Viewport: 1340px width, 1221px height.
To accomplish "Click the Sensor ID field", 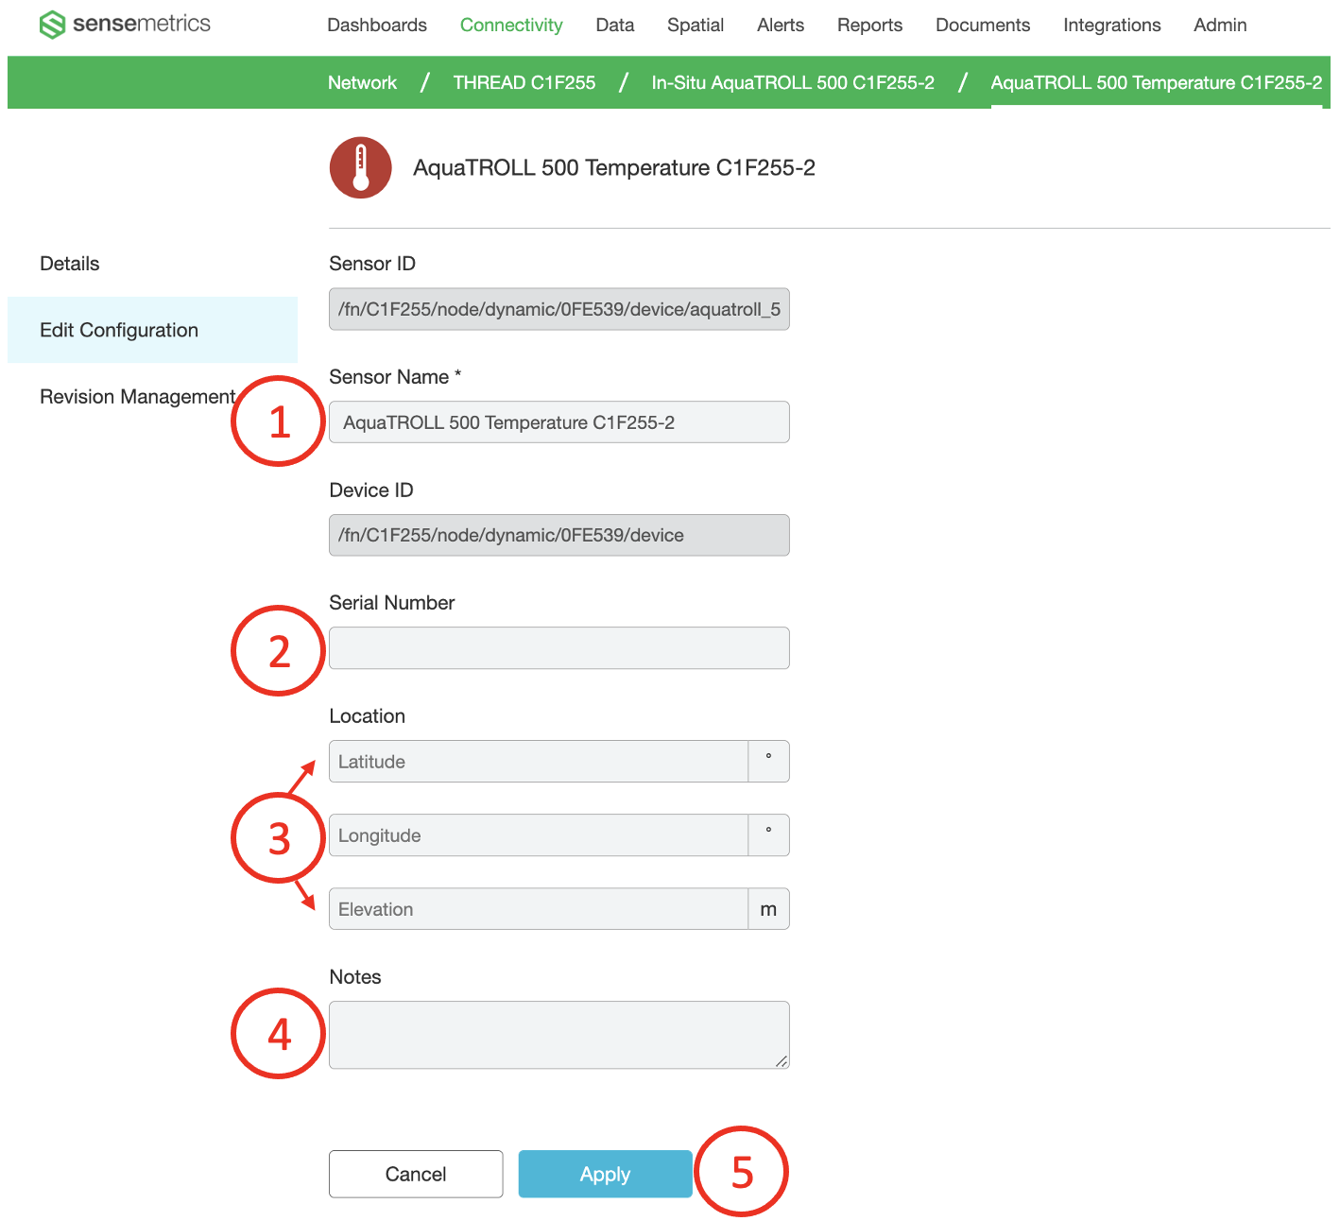I will 559,309.
